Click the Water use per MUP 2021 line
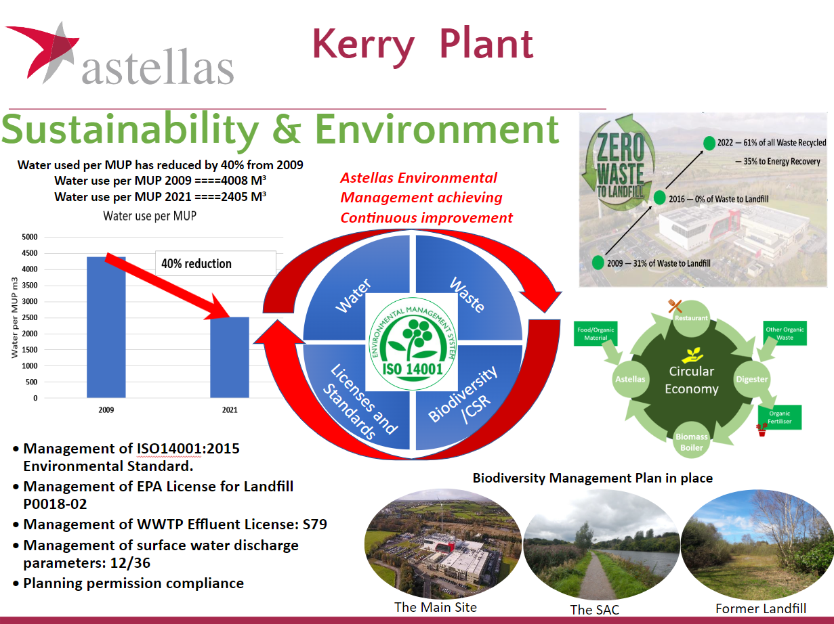This screenshot has width=834, height=624. click(x=161, y=197)
